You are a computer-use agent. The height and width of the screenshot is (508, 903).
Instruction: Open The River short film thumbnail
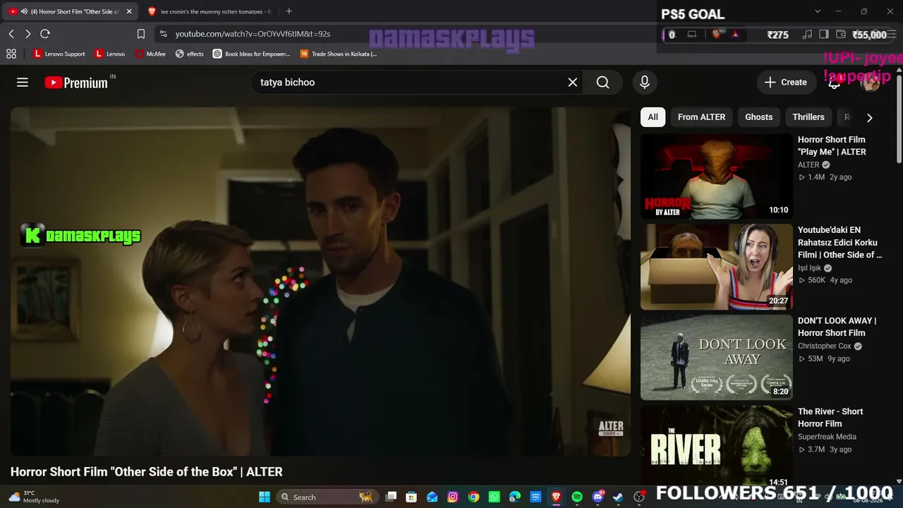point(716,446)
